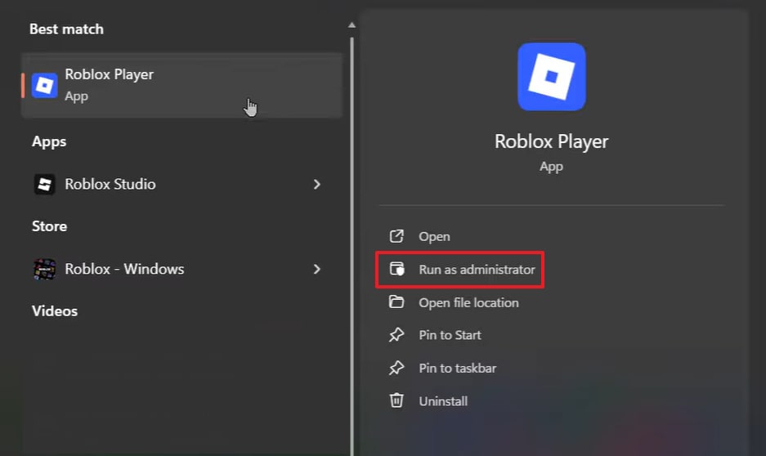766x456 pixels.
Task: Click the folder icon for Open file location
Action: click(396, 302)
